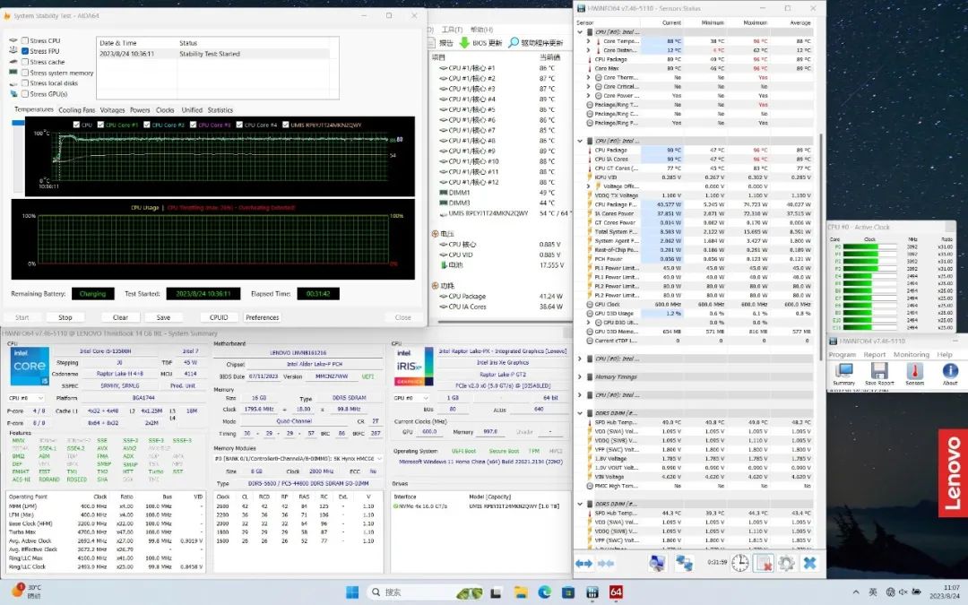Click the Stability Test Started log entry
The height and width of the screenshot is (605, 968).
point(217,55)
